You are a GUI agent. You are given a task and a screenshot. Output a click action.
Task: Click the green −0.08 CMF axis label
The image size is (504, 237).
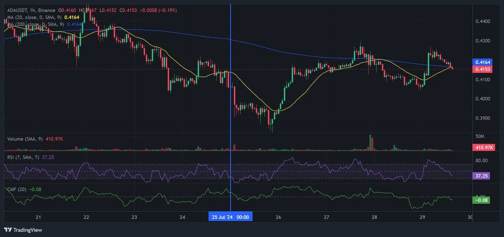click(482, 200)
